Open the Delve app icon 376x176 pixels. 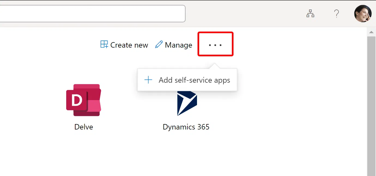84,100
